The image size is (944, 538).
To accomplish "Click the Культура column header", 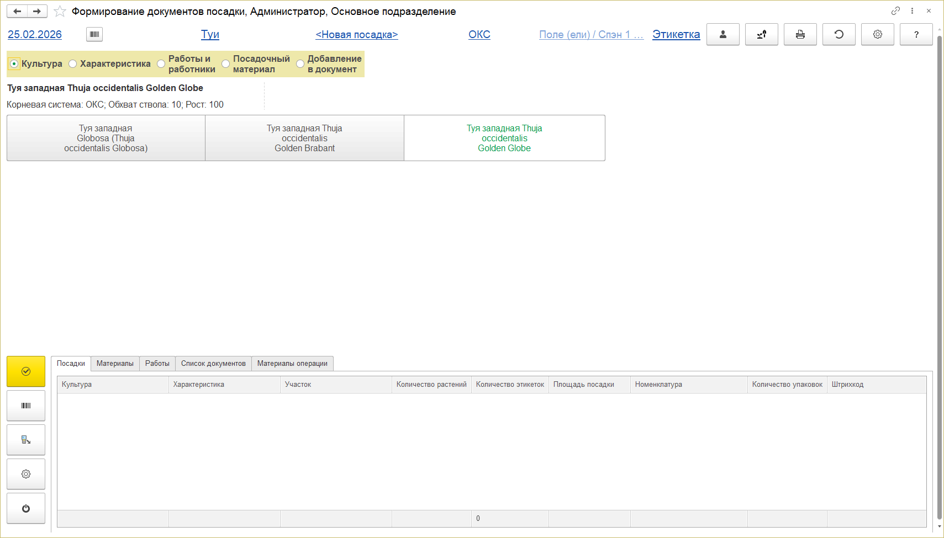I will (113, 385).
